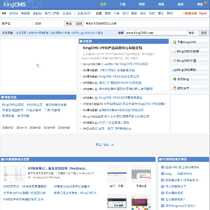Open the featured feedback article thumbnail

[15, 174]
